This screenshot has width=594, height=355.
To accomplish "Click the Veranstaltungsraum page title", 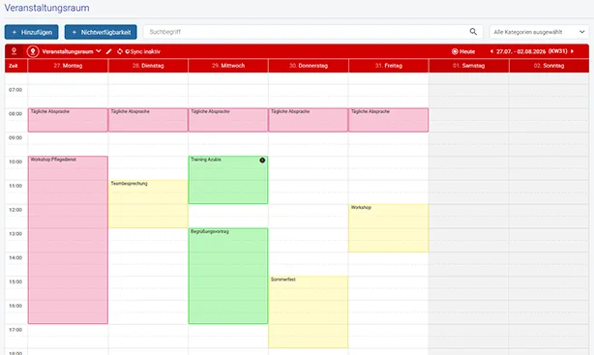I will click(47, 8).
